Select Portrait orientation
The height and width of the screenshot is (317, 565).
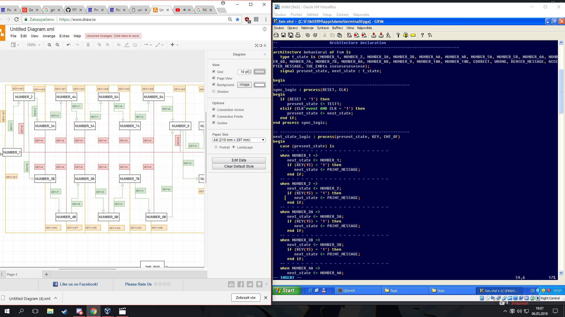[216, 147]
